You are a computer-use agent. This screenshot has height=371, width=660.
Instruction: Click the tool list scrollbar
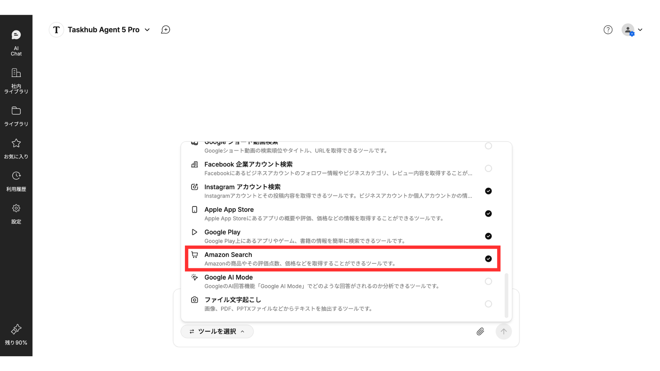[506, 295]
